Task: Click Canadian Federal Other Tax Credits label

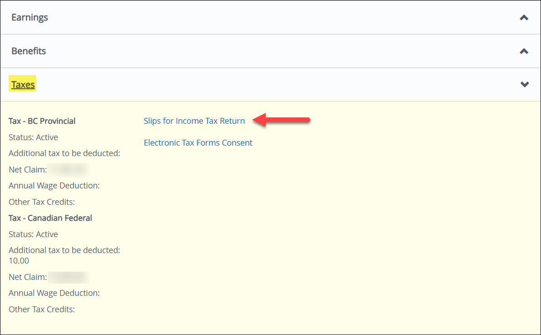Action: click(41, 310)
